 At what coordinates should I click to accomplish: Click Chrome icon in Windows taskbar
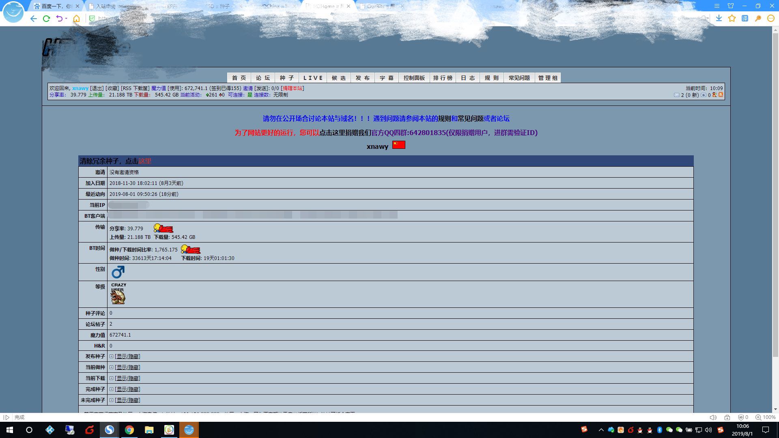point(129,430)
